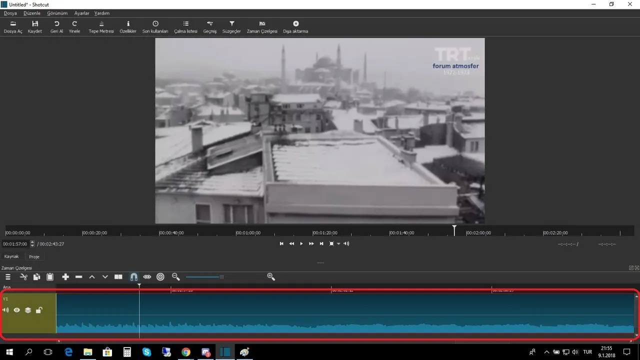Lock the V1 track

tap(39, 310)
